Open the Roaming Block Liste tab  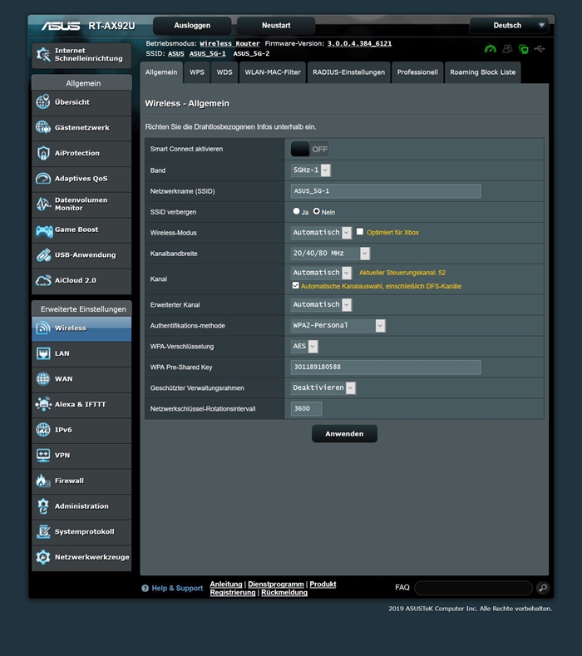(483, 72)
